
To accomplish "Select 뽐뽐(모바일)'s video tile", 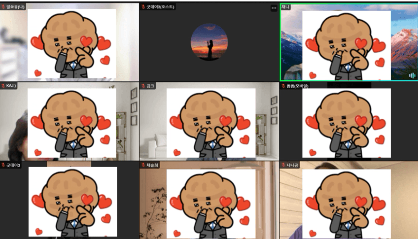I will [348, 122].
